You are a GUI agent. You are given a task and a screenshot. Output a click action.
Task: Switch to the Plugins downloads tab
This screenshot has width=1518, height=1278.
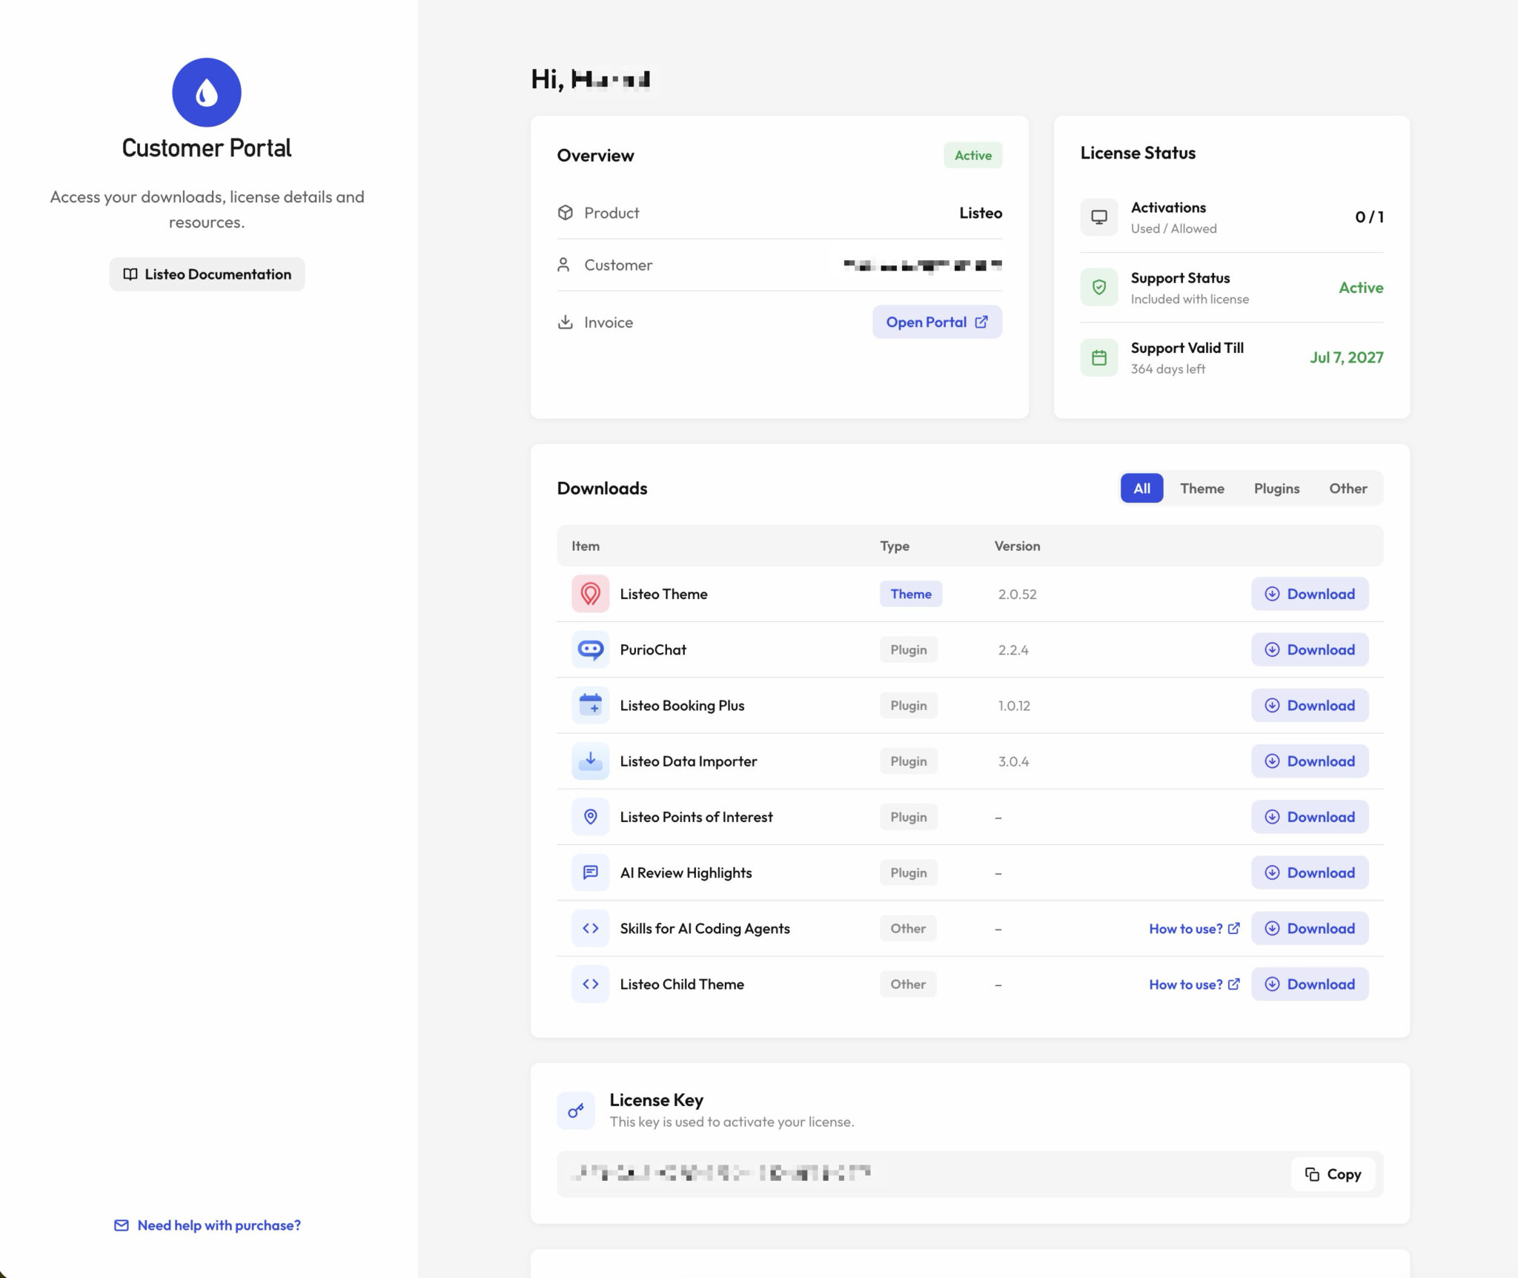(1276, 489)
